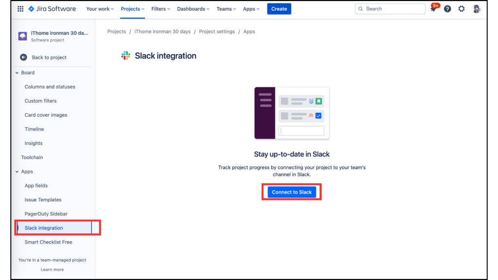Click the Connect to Slack button
The height and width of the screenshot is (280, 498).
tap(292, 192)
